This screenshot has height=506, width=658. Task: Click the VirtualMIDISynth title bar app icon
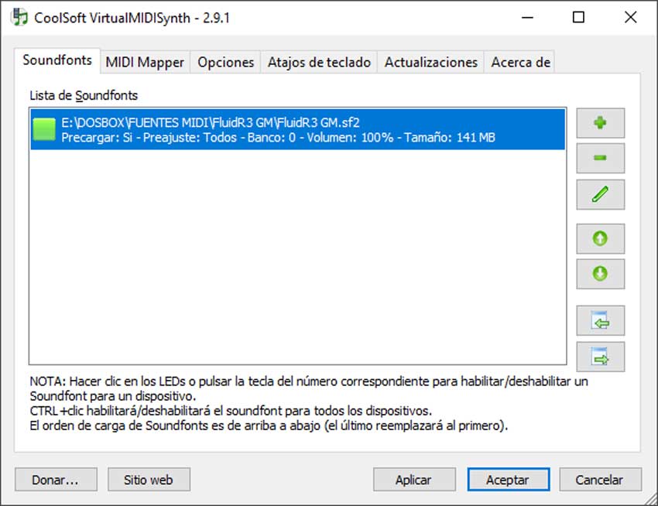(19, 17)
